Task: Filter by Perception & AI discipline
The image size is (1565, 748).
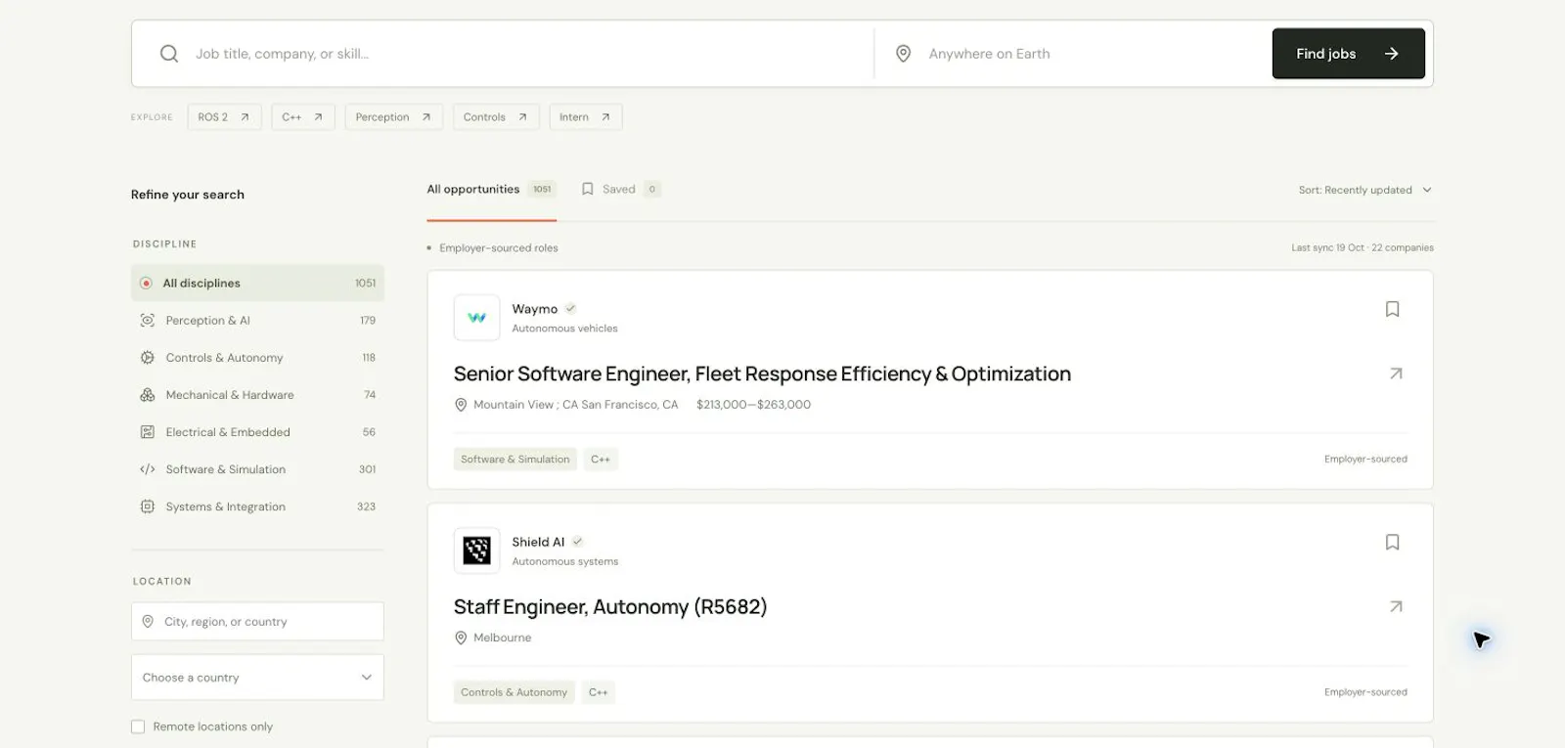Action: point(257,321)
